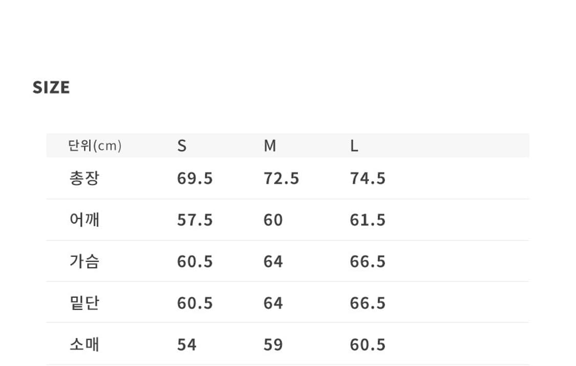This screenshot has height=366, width=576.
Task: Click the 밑단 value 66.5 for size L
Action: click(368, 303)
